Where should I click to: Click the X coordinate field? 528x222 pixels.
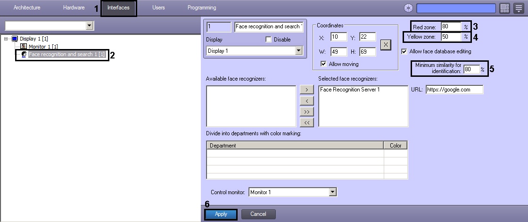pos(339,37)
